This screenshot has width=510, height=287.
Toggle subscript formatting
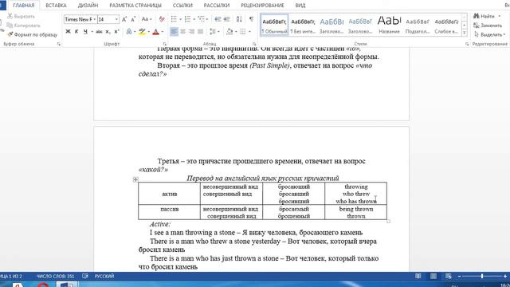point(108,32)
